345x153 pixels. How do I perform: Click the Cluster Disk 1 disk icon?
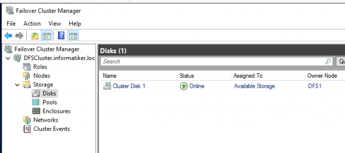(x=107, y=86)
